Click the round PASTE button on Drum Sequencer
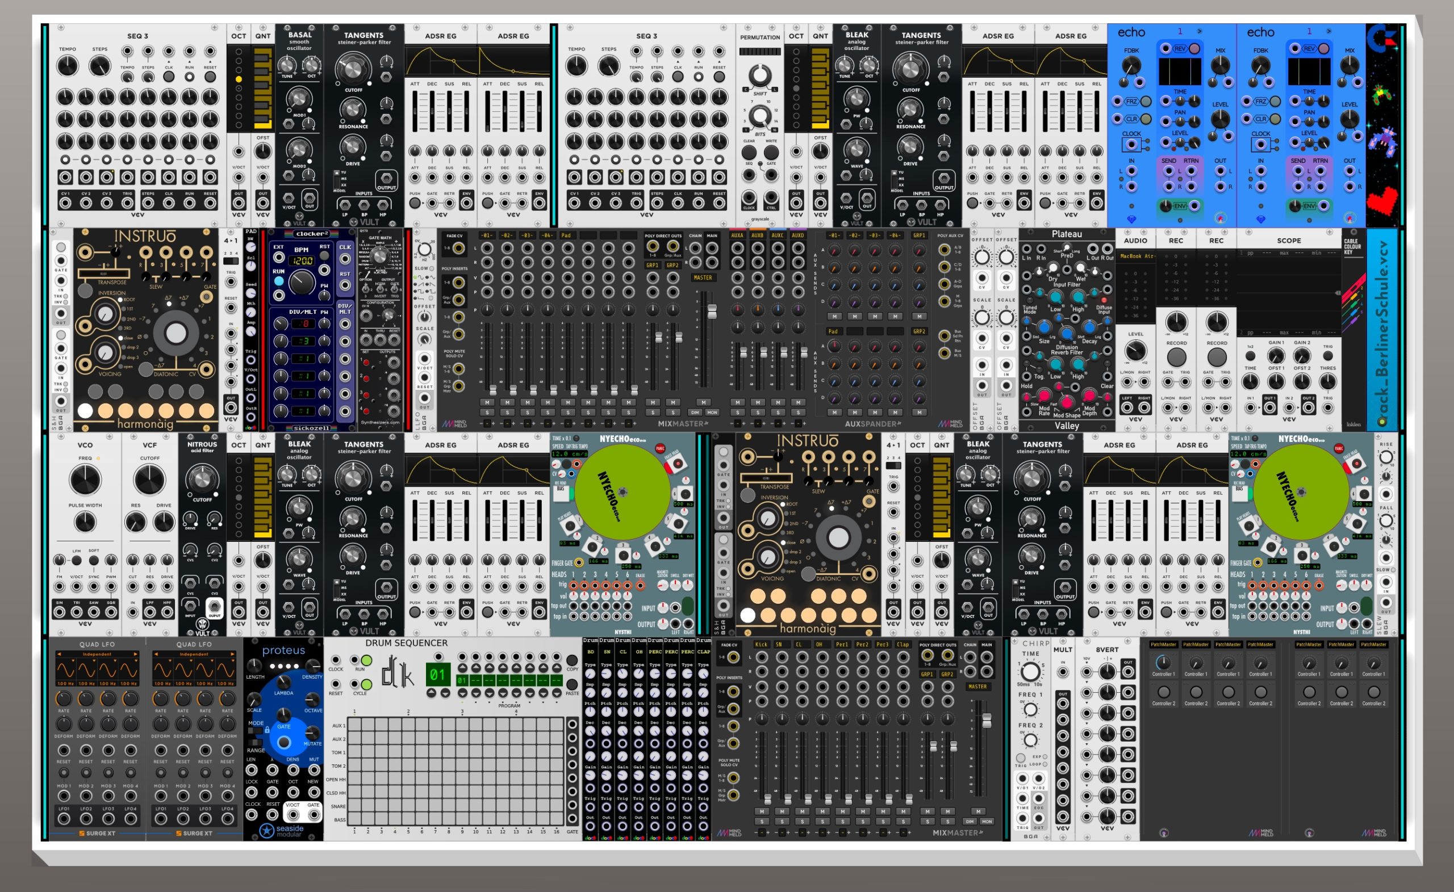 572,684
